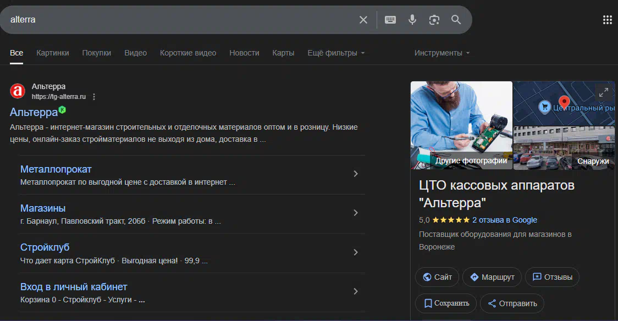Click the green Kaspersky badge beside Альтерра

click(x=62, y=110)
